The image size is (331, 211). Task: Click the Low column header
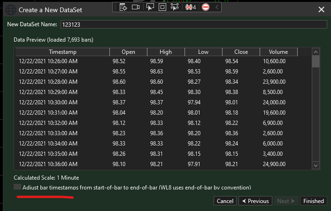pos(203,52)
